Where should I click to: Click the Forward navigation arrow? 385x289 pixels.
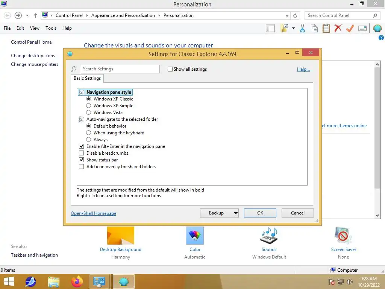coord(18,15)
